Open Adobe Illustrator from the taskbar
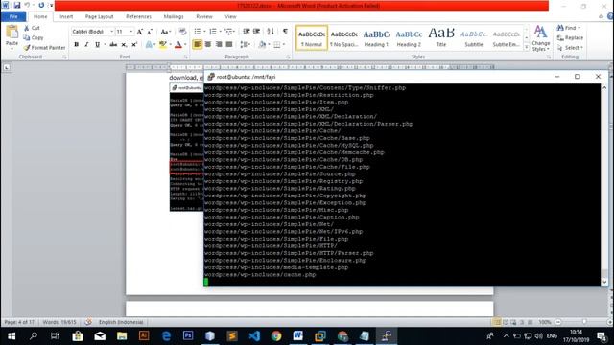The width and height of the screenshot is (614, 345). [x=144, y=335]
